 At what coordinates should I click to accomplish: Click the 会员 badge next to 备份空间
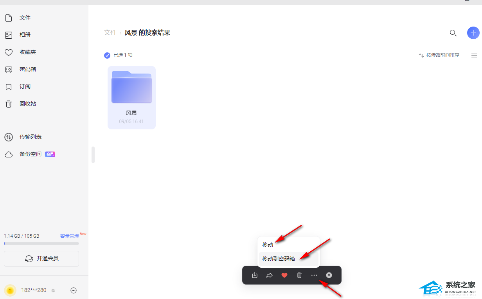coord(50,154)
